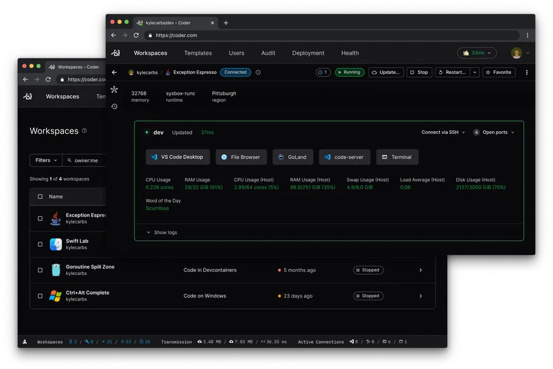
Task: Click the back arrow beside kylecarbs breadcrumb
Action: [114, 72]
